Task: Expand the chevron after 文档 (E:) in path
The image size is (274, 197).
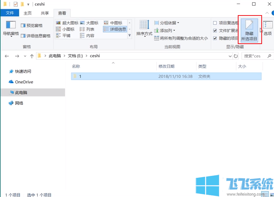Action: tap(86, 56)
